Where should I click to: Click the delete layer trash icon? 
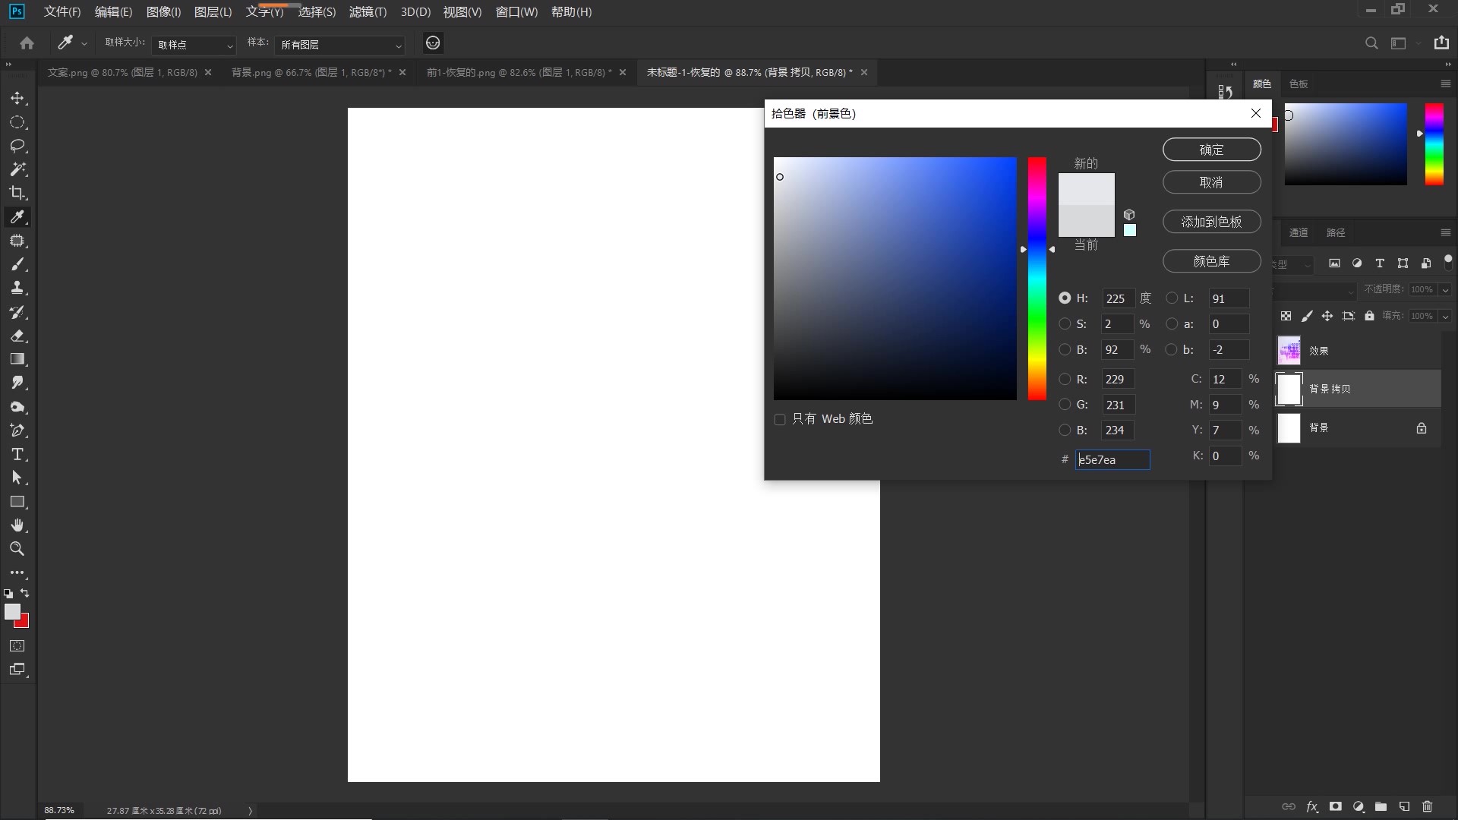click(x=1427, y=806)
